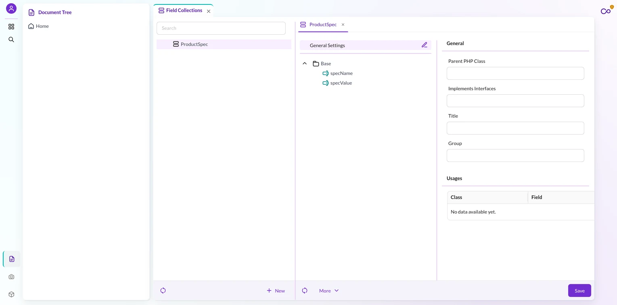The width and height of the screenshot is (617, 305).
Task: Open the assets camera icon in sidebar
Action: 11,277
